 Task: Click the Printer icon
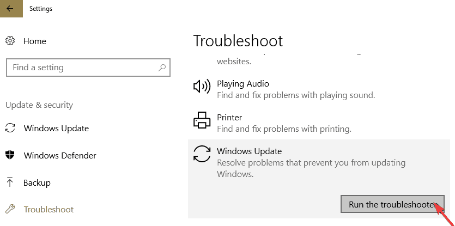202,120
